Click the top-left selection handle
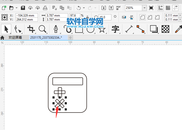Viewport: 182px width, 130px height. 54,97
